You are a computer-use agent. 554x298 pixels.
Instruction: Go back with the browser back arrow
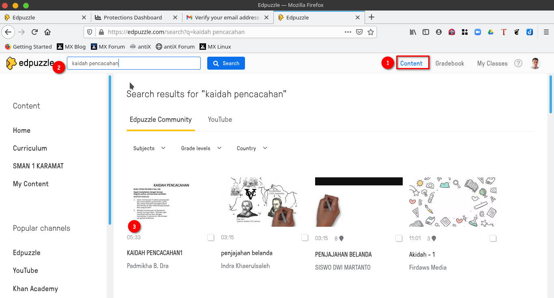[x=8, y=32]
